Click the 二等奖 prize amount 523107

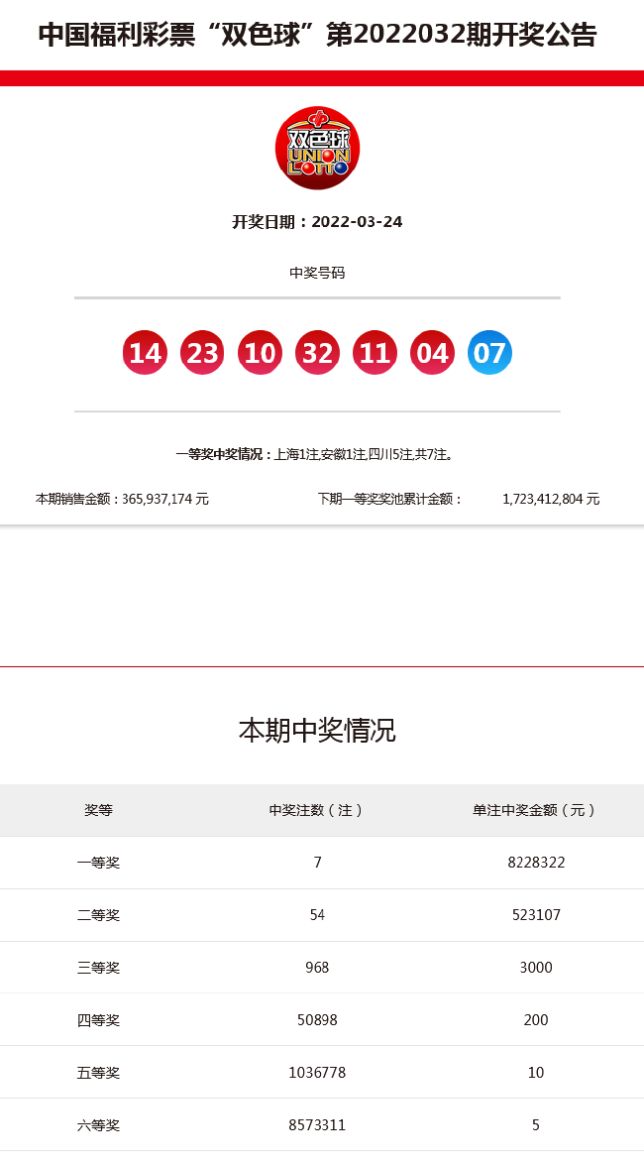click(x=536, y=915)
